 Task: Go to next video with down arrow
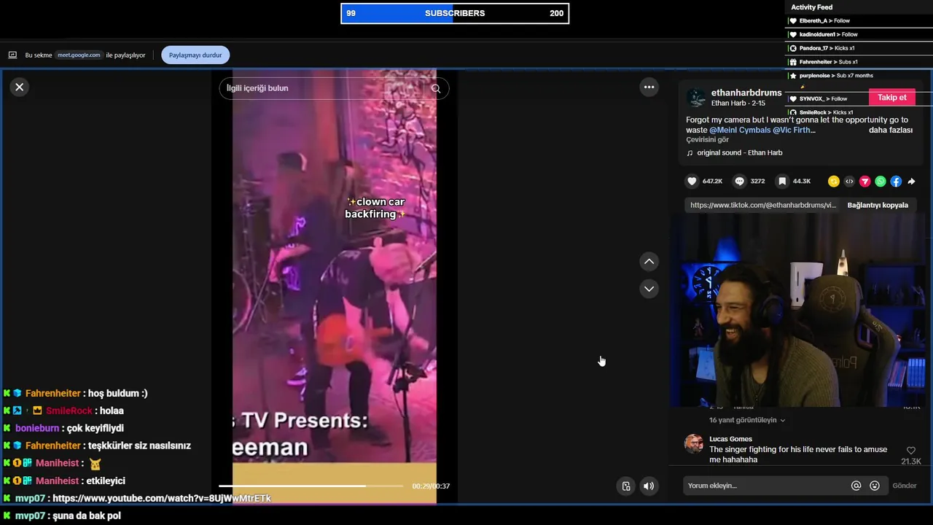pos(649,289)
